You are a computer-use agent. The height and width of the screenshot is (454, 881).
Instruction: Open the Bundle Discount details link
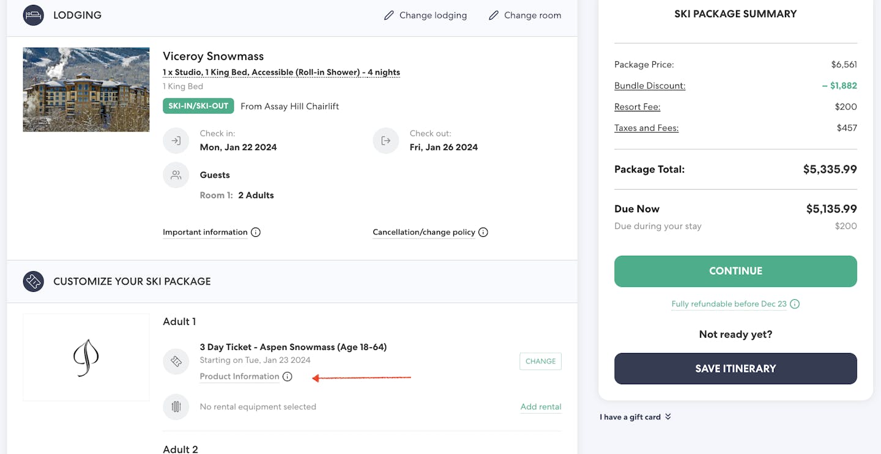click(650, 86)
